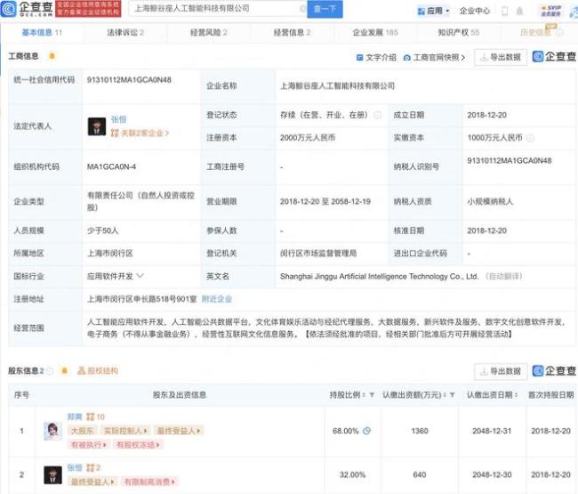
Task: Switch to 经营信息 tab
Action: [x=292, y=32]
